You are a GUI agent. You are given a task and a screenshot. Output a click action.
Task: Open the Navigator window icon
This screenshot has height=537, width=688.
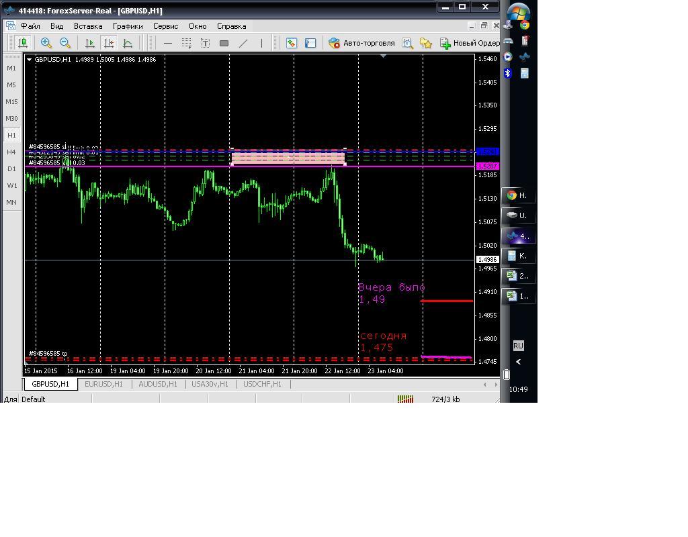pos(310,43)
